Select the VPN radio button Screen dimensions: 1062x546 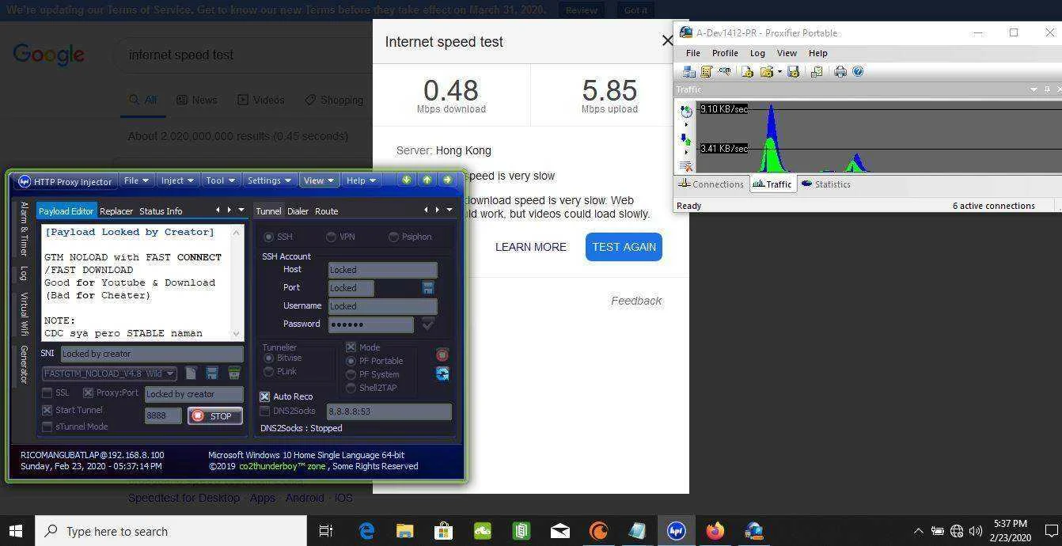tap(331, 237)
